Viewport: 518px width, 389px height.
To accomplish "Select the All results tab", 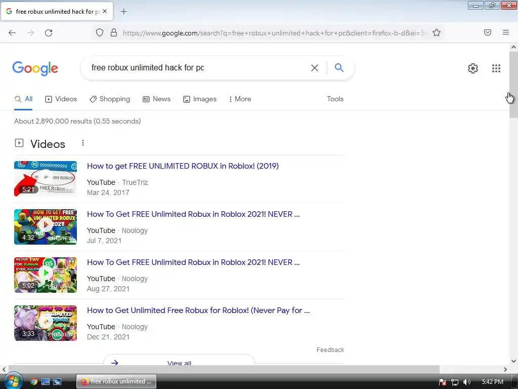I will tap(23, 99).
